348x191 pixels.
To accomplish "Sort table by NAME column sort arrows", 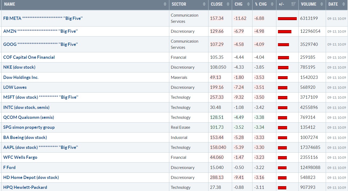I will [x=165, y=4].
